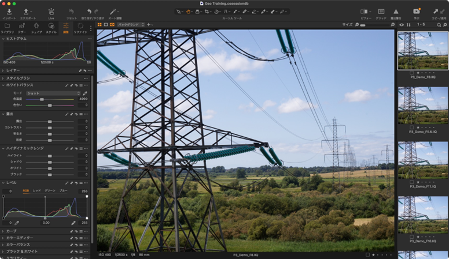Pick the levels highlight eyedropper icon
Image resolution: width=449 pixels, height=259 pixels.
[x=73, y=223]
